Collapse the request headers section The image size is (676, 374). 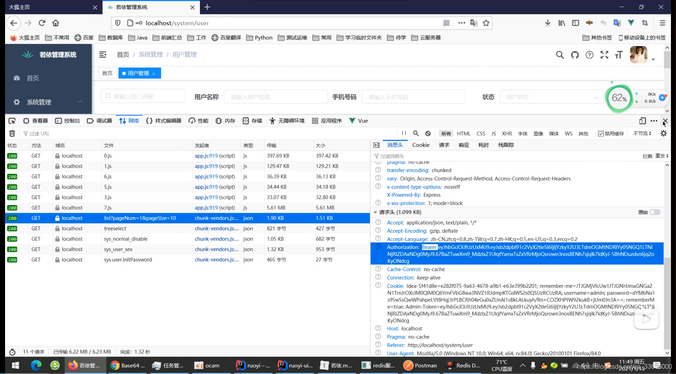click(375, 212)
